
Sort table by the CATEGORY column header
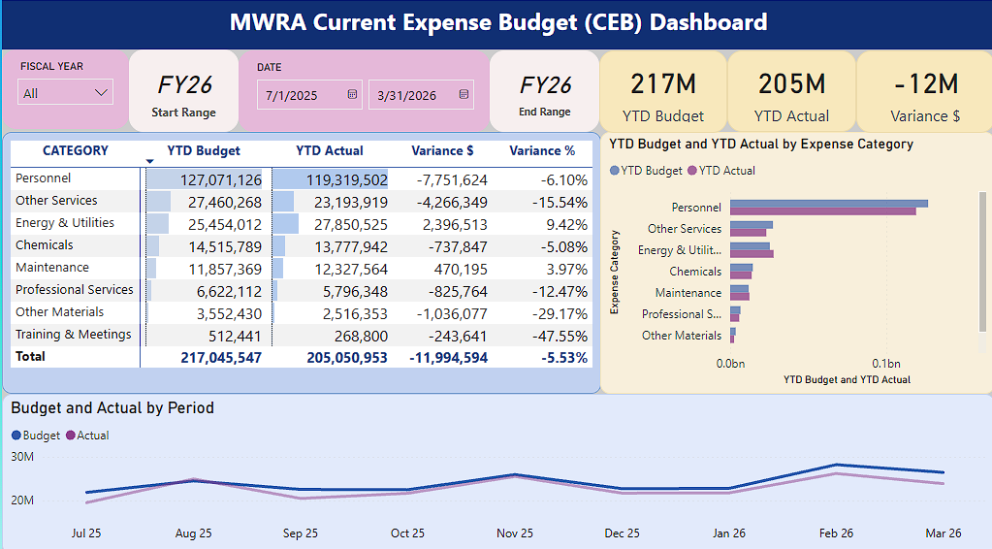coord(76,150)
